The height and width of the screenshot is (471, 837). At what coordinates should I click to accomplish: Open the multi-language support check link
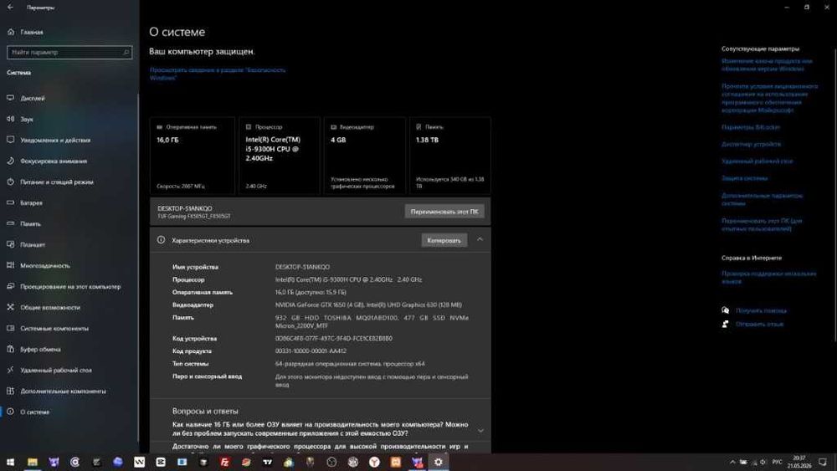(768, 277)
